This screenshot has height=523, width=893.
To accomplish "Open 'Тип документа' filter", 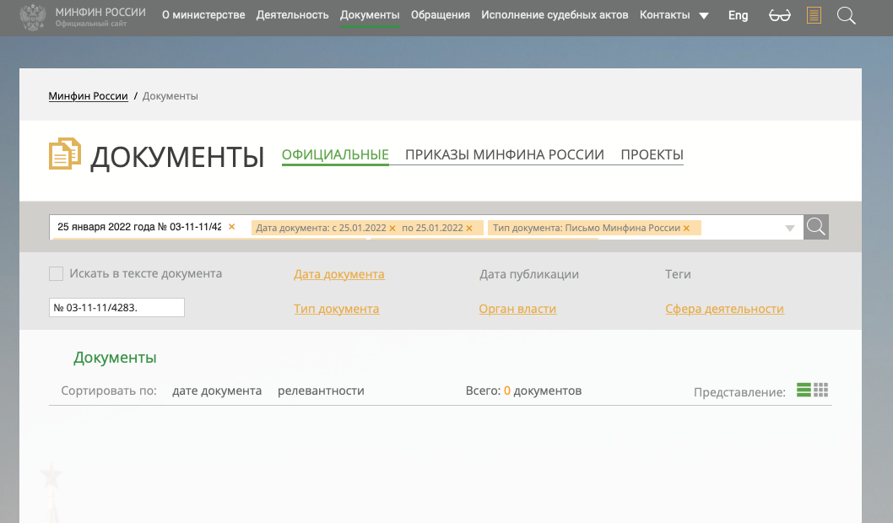I will [x=336, y=309].
